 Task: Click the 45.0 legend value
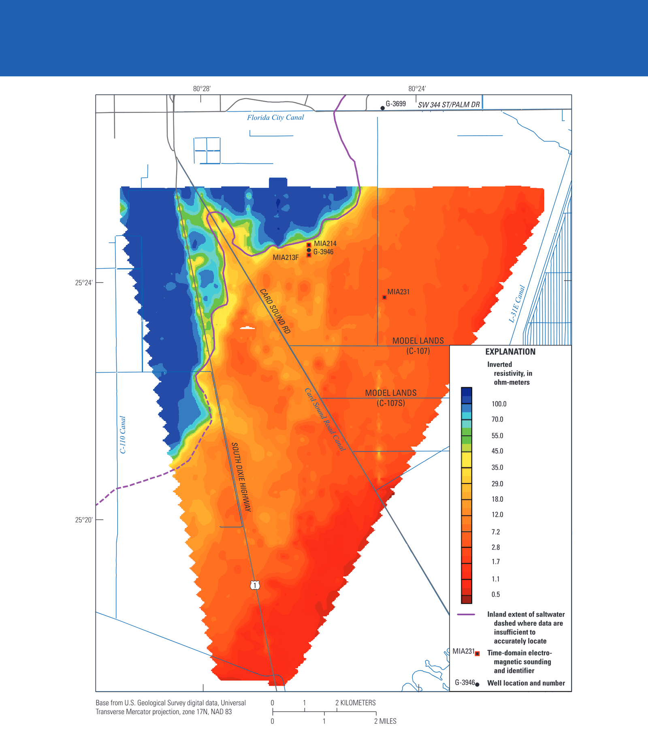click(497, 451)
